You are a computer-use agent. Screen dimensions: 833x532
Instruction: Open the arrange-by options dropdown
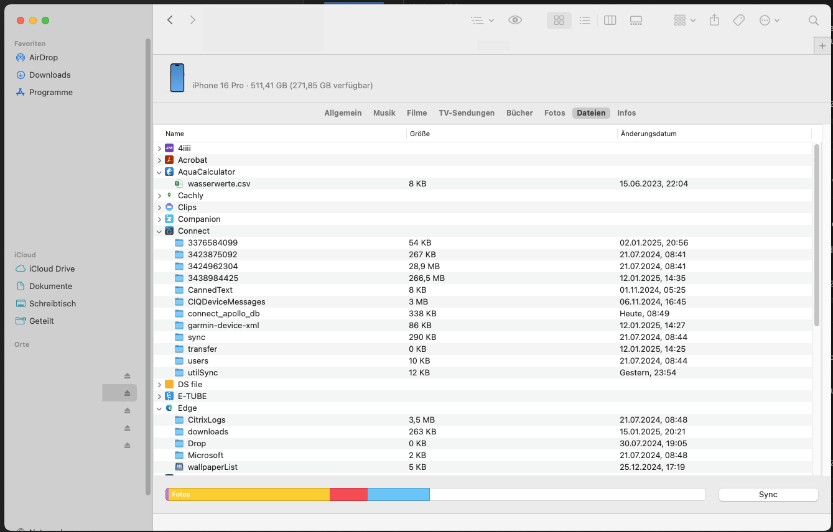point(482,21)
